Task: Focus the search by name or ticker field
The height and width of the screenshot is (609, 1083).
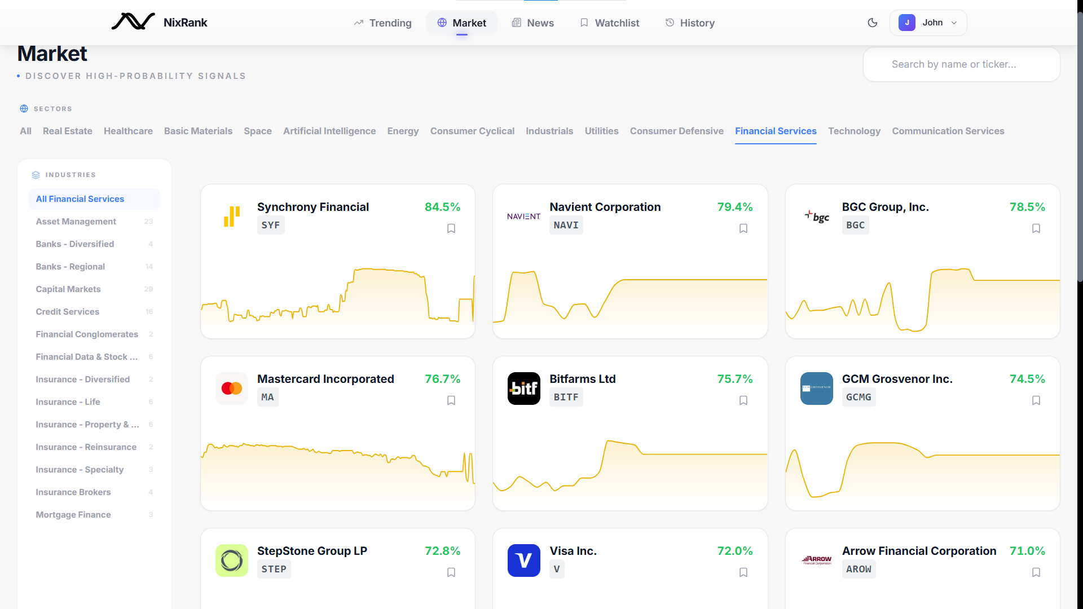Action: coord(961,64)
